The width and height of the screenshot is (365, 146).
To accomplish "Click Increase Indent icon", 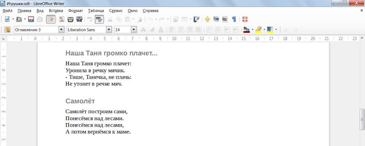I will pyautogui.click(x=236, y=29).
